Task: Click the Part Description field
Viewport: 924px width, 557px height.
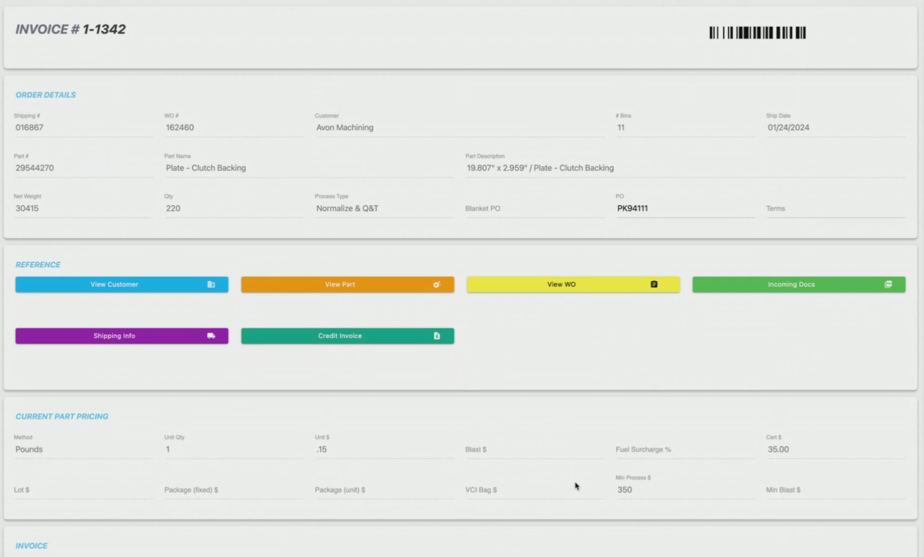Action: 685,168
